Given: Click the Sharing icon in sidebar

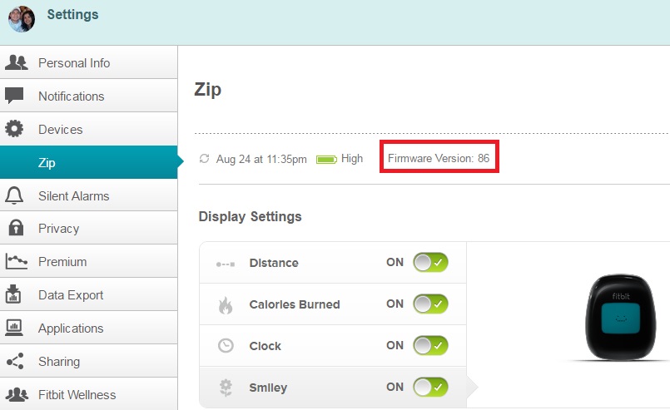Looking at the screenshot, I should click(14, 362).
